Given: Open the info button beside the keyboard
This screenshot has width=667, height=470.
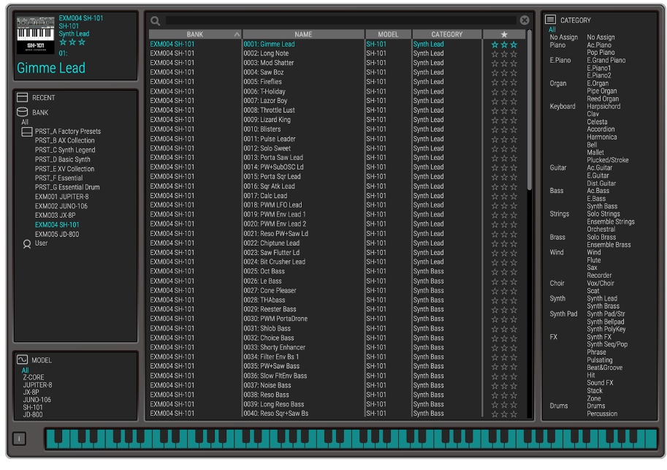Looking at the screenshot, I should 19,439.
